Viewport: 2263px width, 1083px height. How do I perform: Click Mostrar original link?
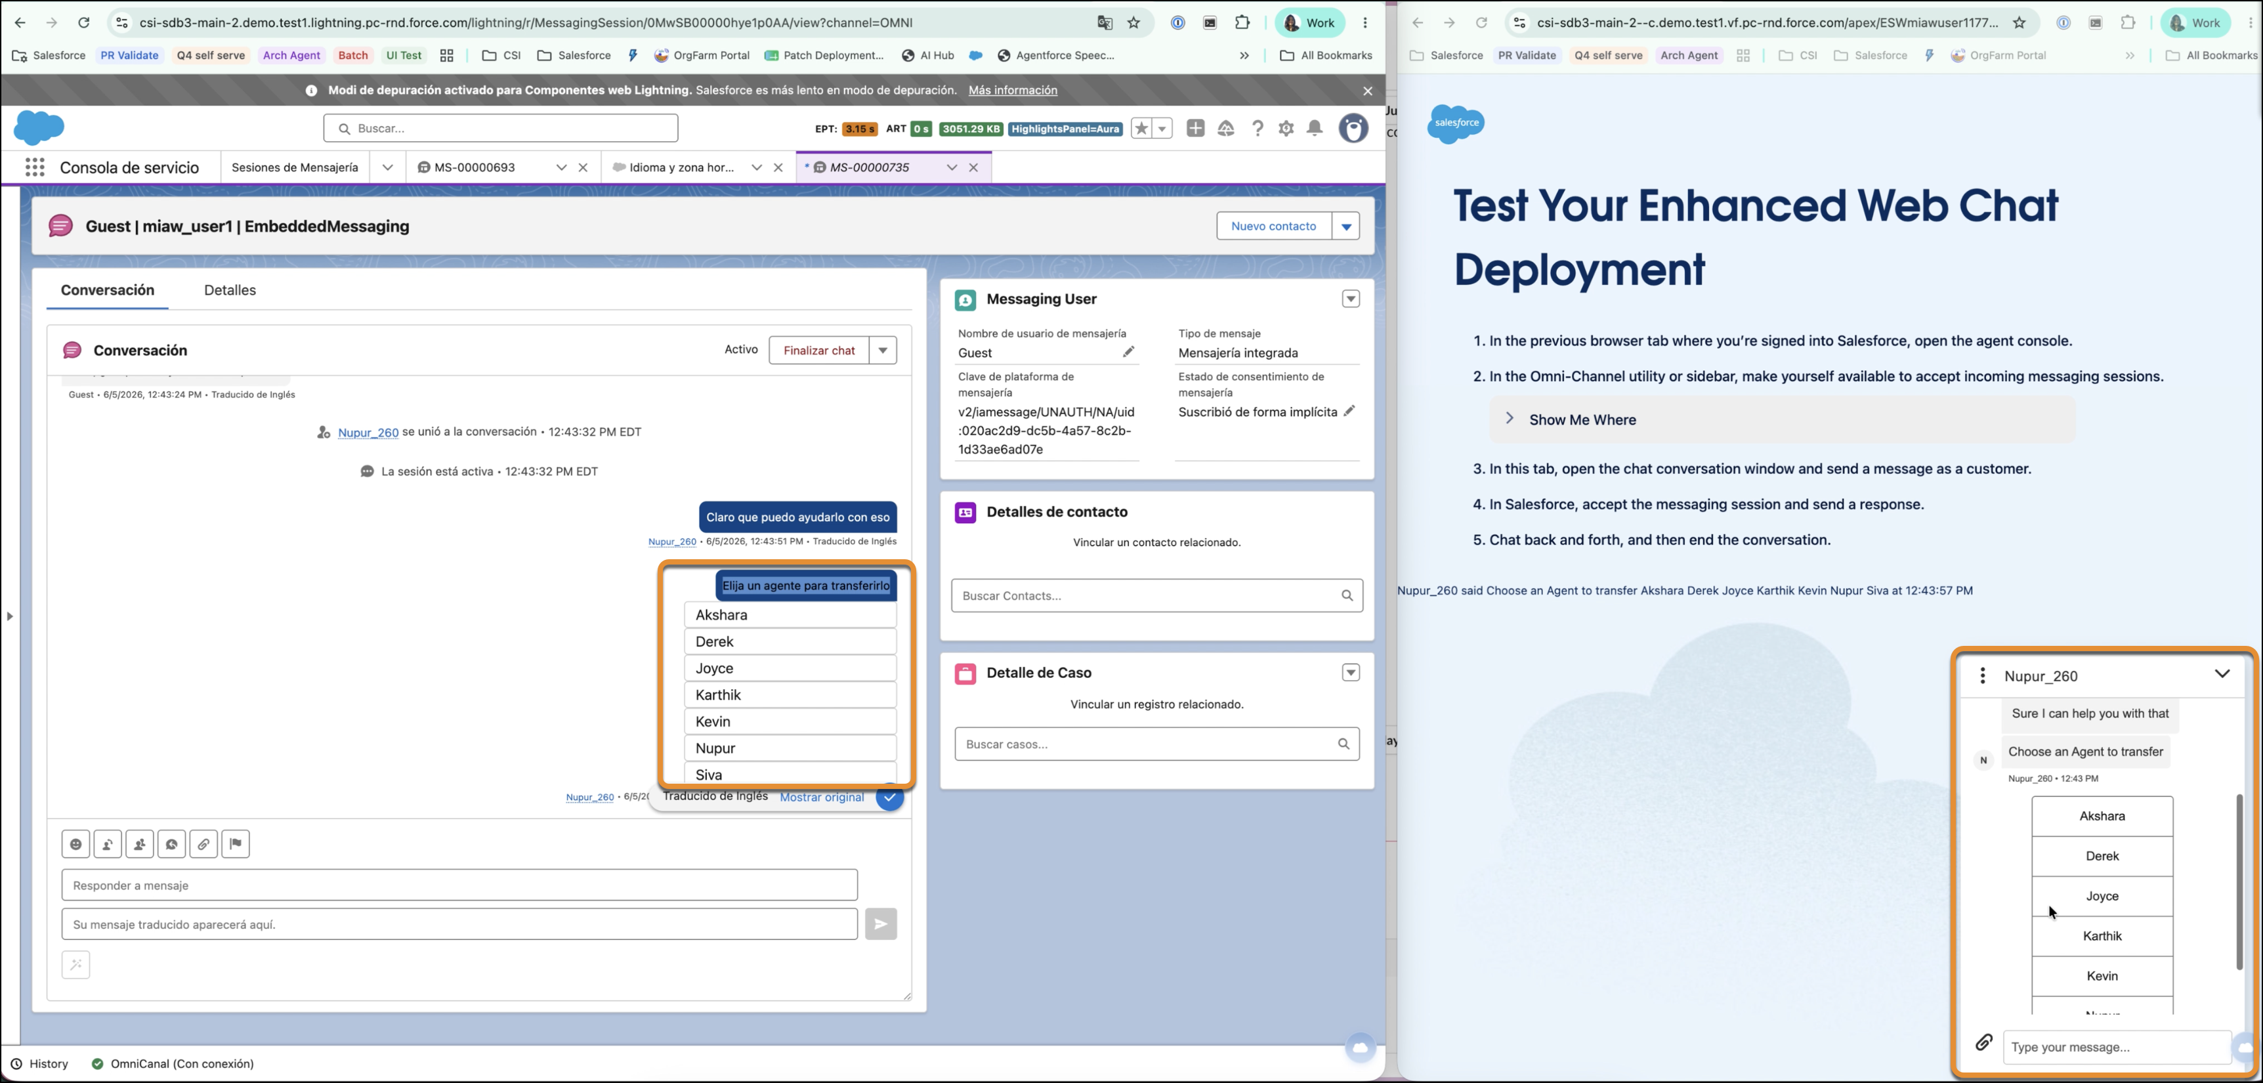point(822,797)
